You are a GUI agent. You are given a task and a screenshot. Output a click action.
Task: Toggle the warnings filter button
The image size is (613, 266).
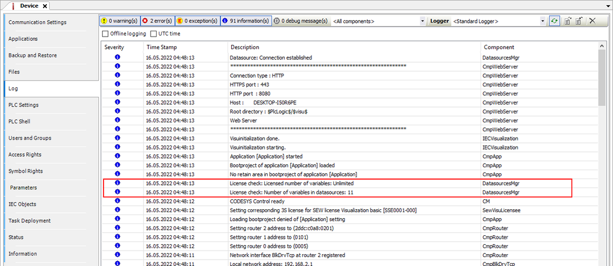point(119,21)
